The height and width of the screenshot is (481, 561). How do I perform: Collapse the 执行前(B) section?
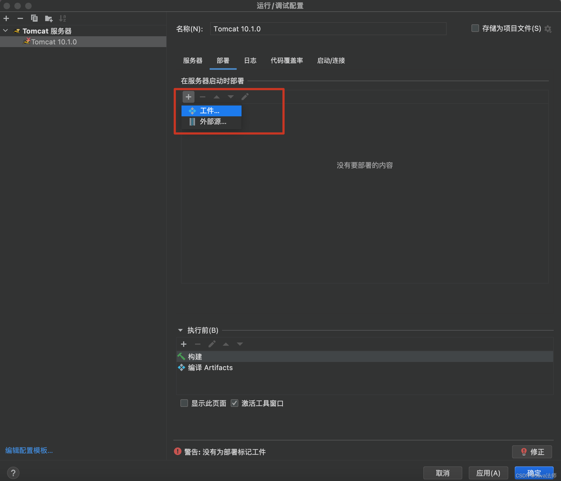(x=180, y=330)
